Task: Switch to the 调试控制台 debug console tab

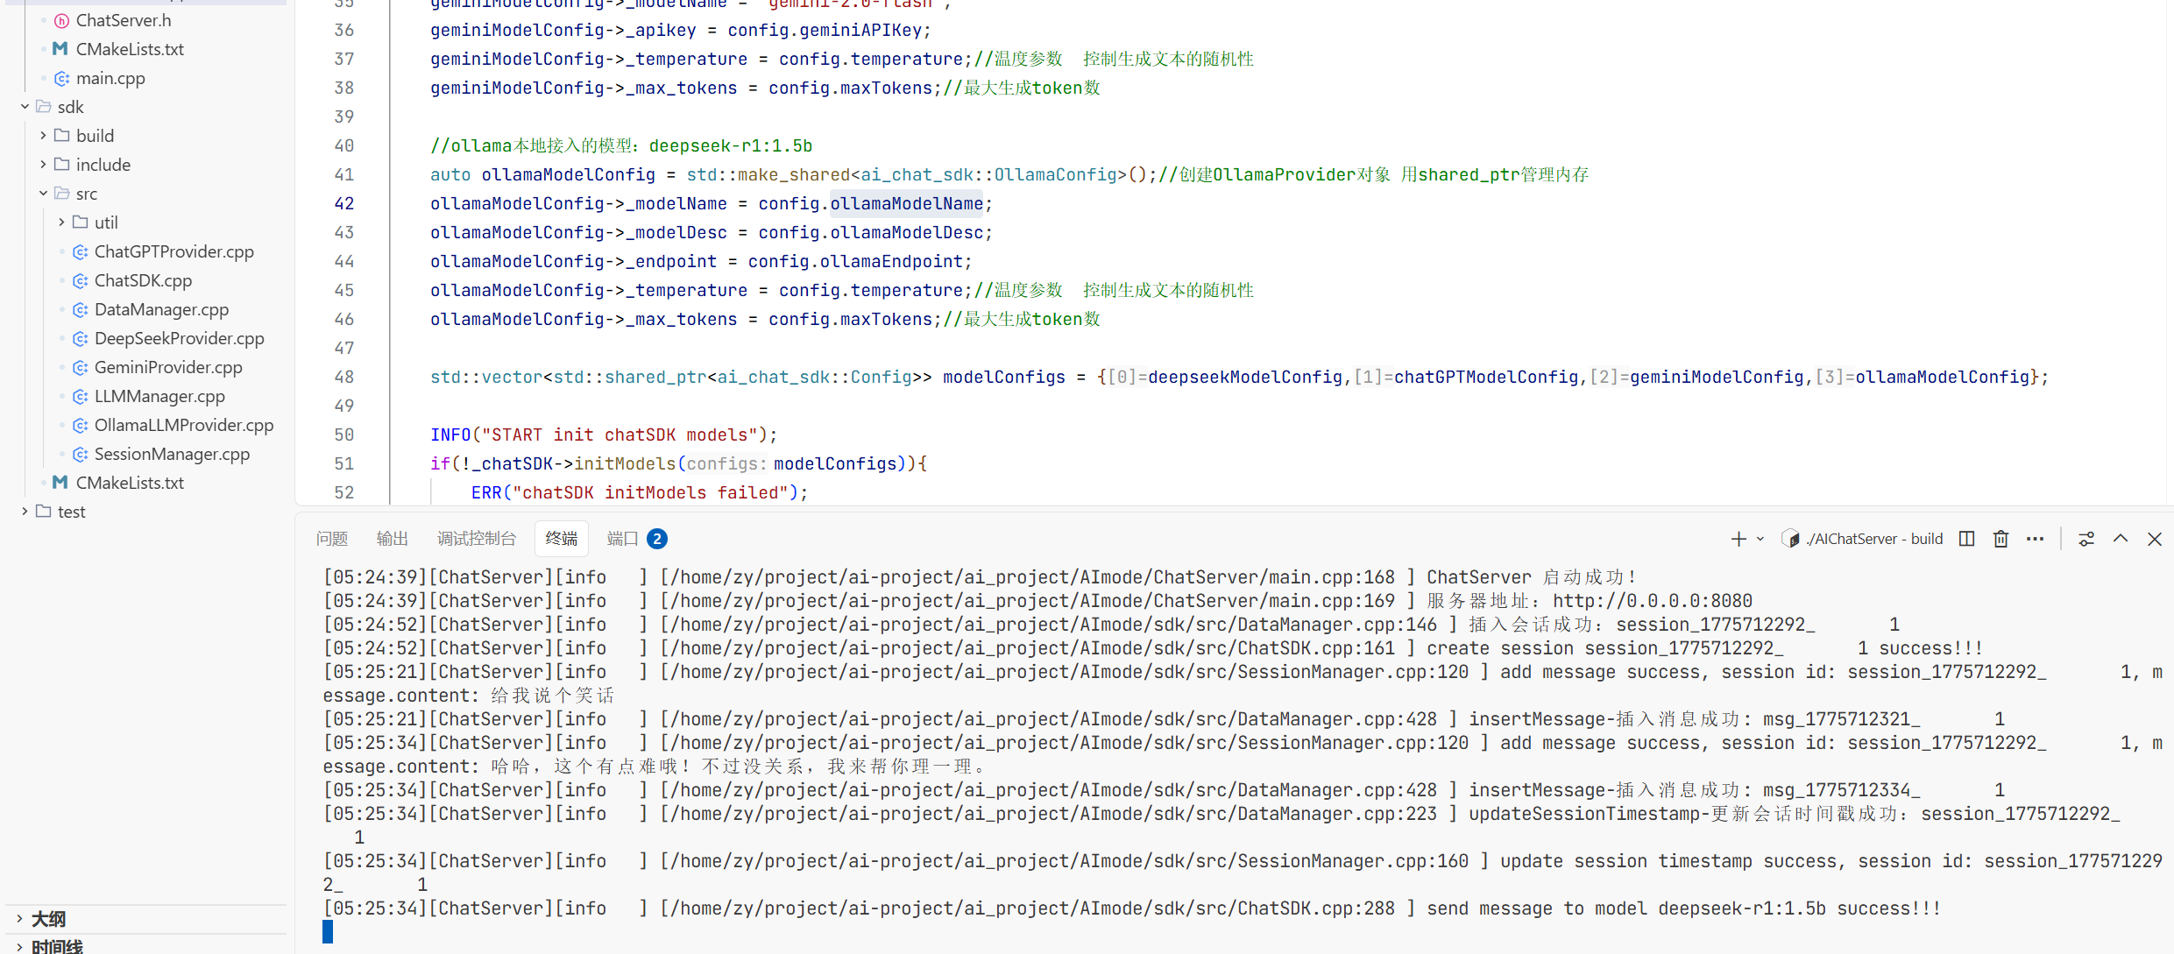Action: (x=476, y=539)
